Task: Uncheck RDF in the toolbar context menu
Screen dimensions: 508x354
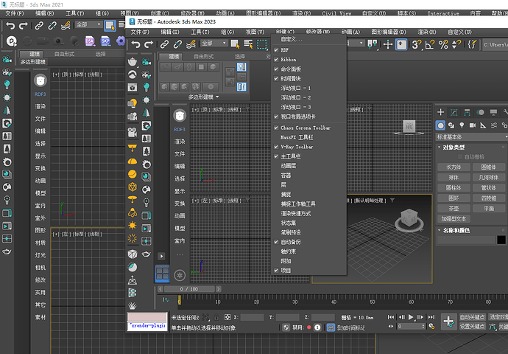Action: 276,50
